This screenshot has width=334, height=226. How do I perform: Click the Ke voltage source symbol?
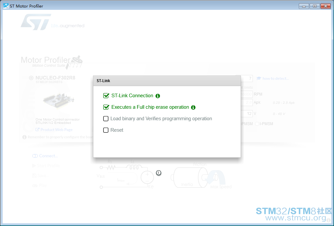[x=147, y=177]
